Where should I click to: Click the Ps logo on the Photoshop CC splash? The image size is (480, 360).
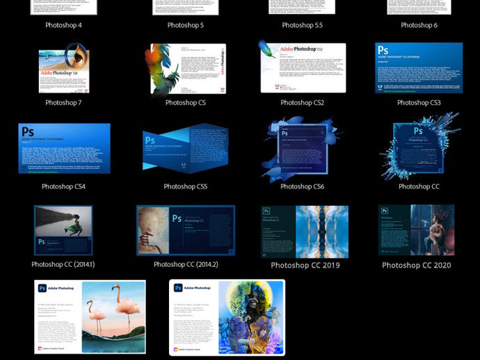tap(418, 131)
